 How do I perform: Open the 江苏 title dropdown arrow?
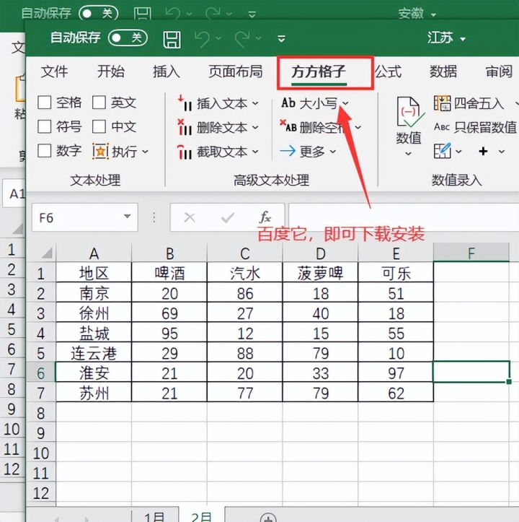tap(463, 39)
